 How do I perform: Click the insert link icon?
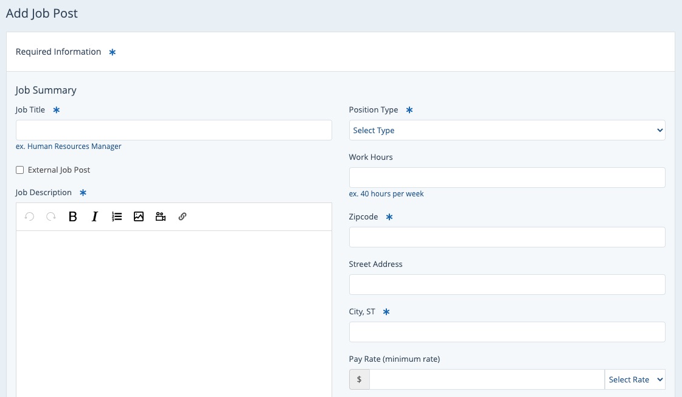tap(183, 216)
